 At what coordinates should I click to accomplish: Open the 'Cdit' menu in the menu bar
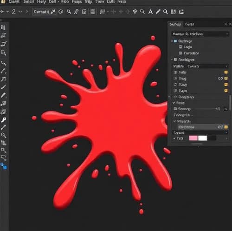[110, 2]
